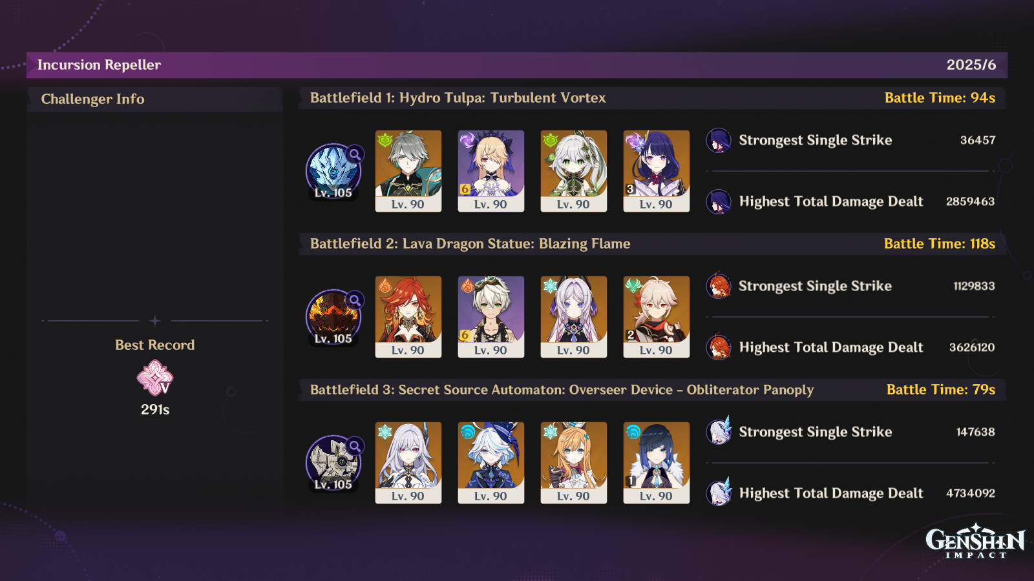Select the dark-haired Hydro character in Battlefield 3
This screenshot has height=581, width=1034.
(657, 463)
